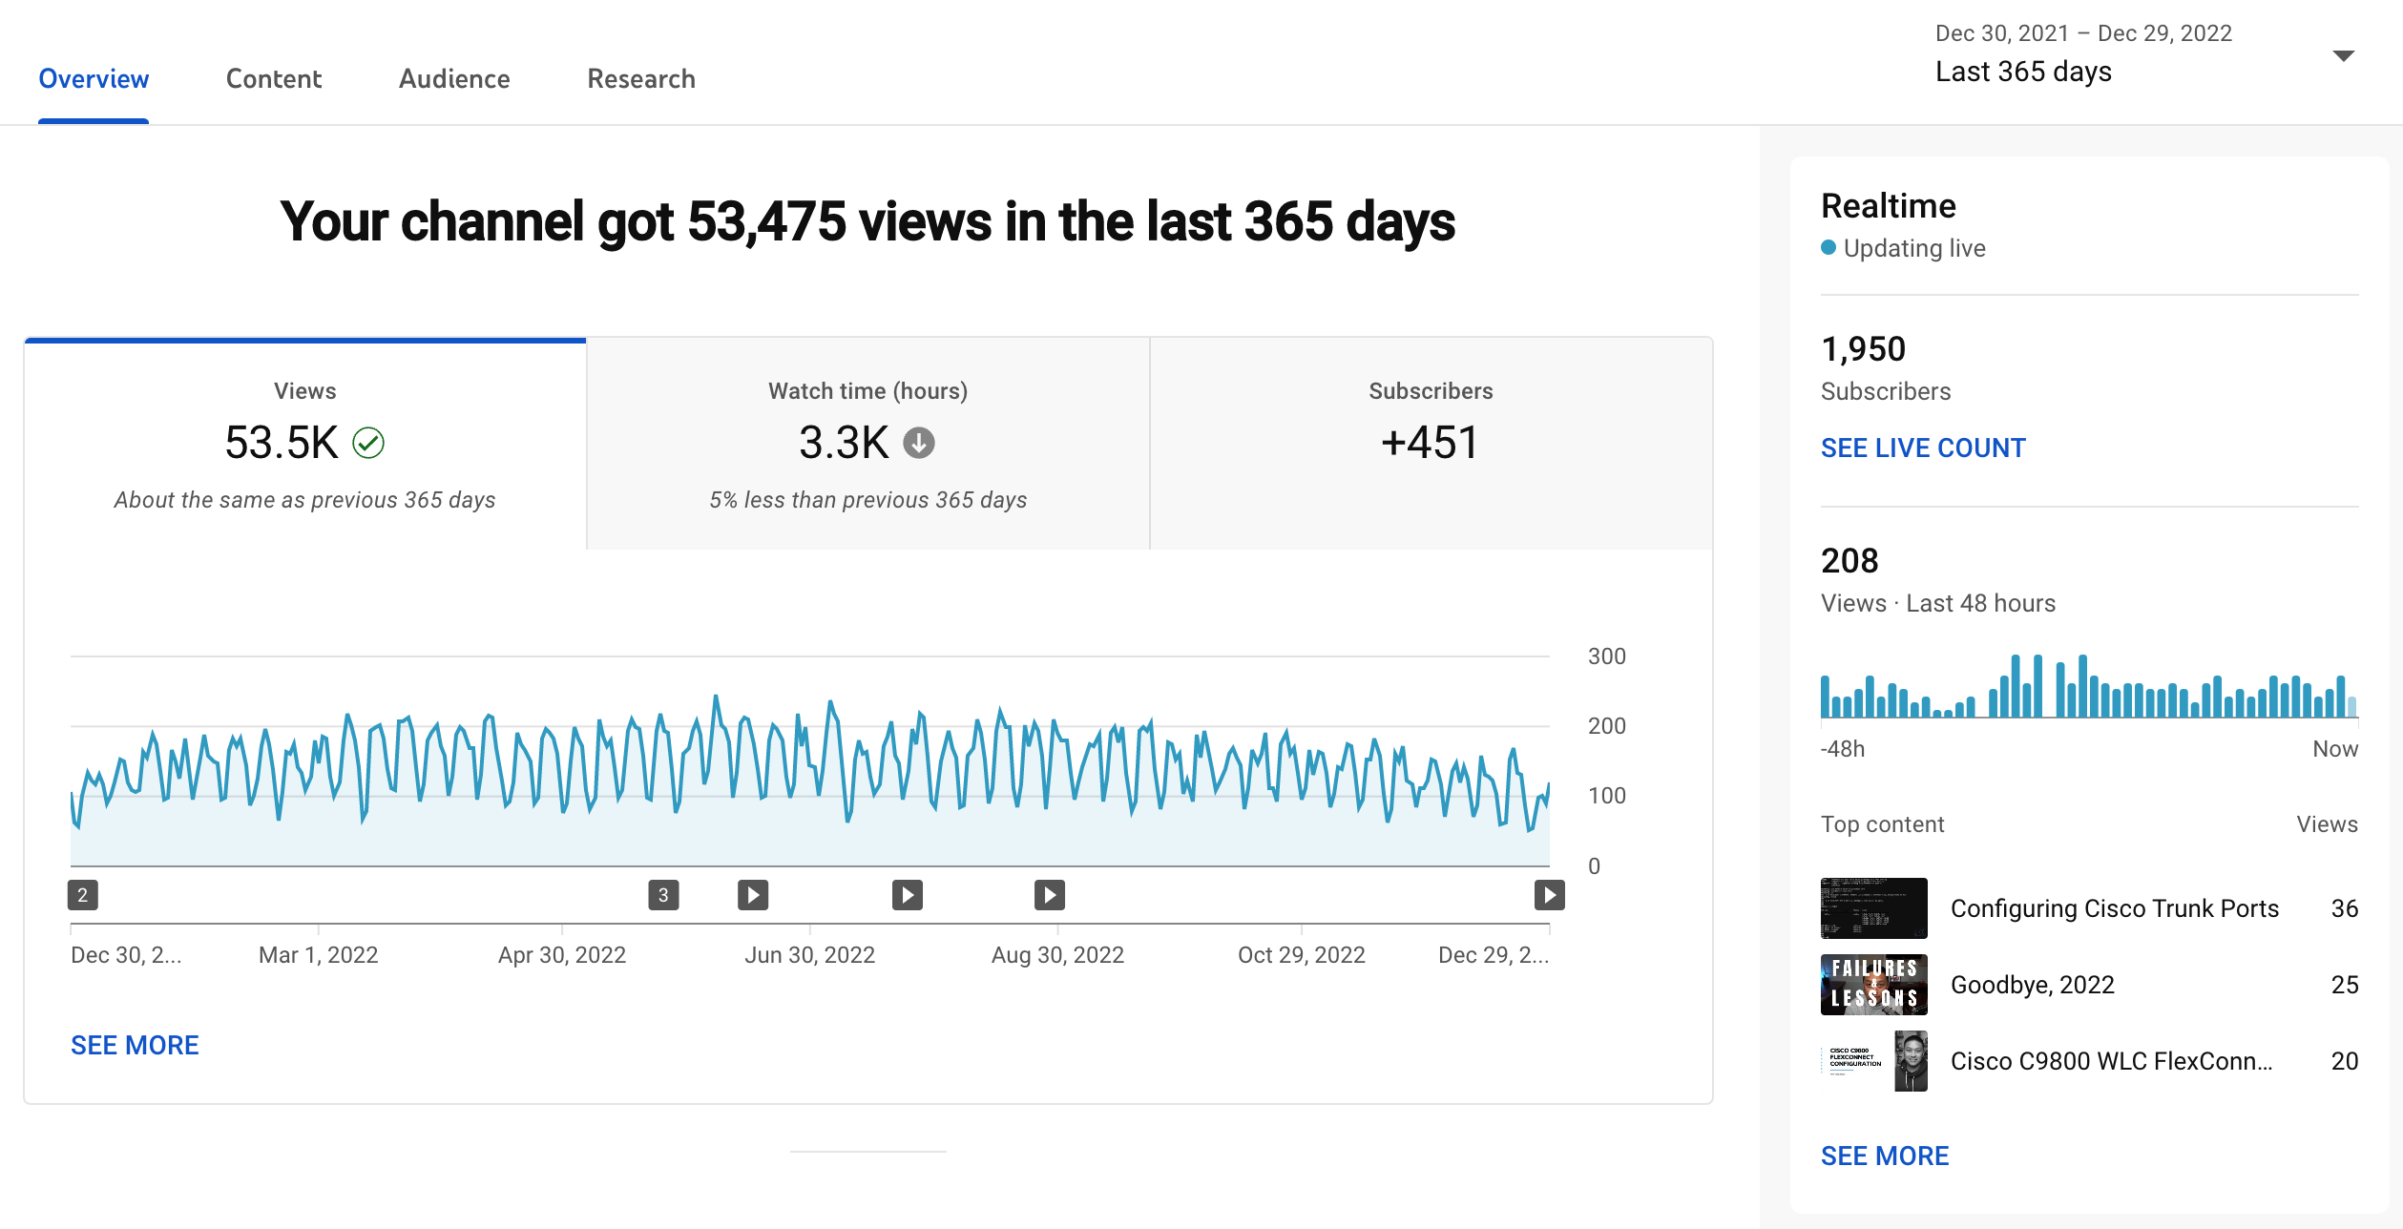The height and width of the screenshot is (1229, 2403).
Task: Click the Apr 30, 2022 axis label
Action: pos(562,955)
